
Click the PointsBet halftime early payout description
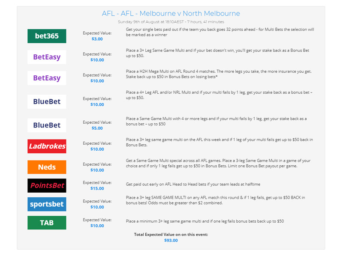pos(193,184)
